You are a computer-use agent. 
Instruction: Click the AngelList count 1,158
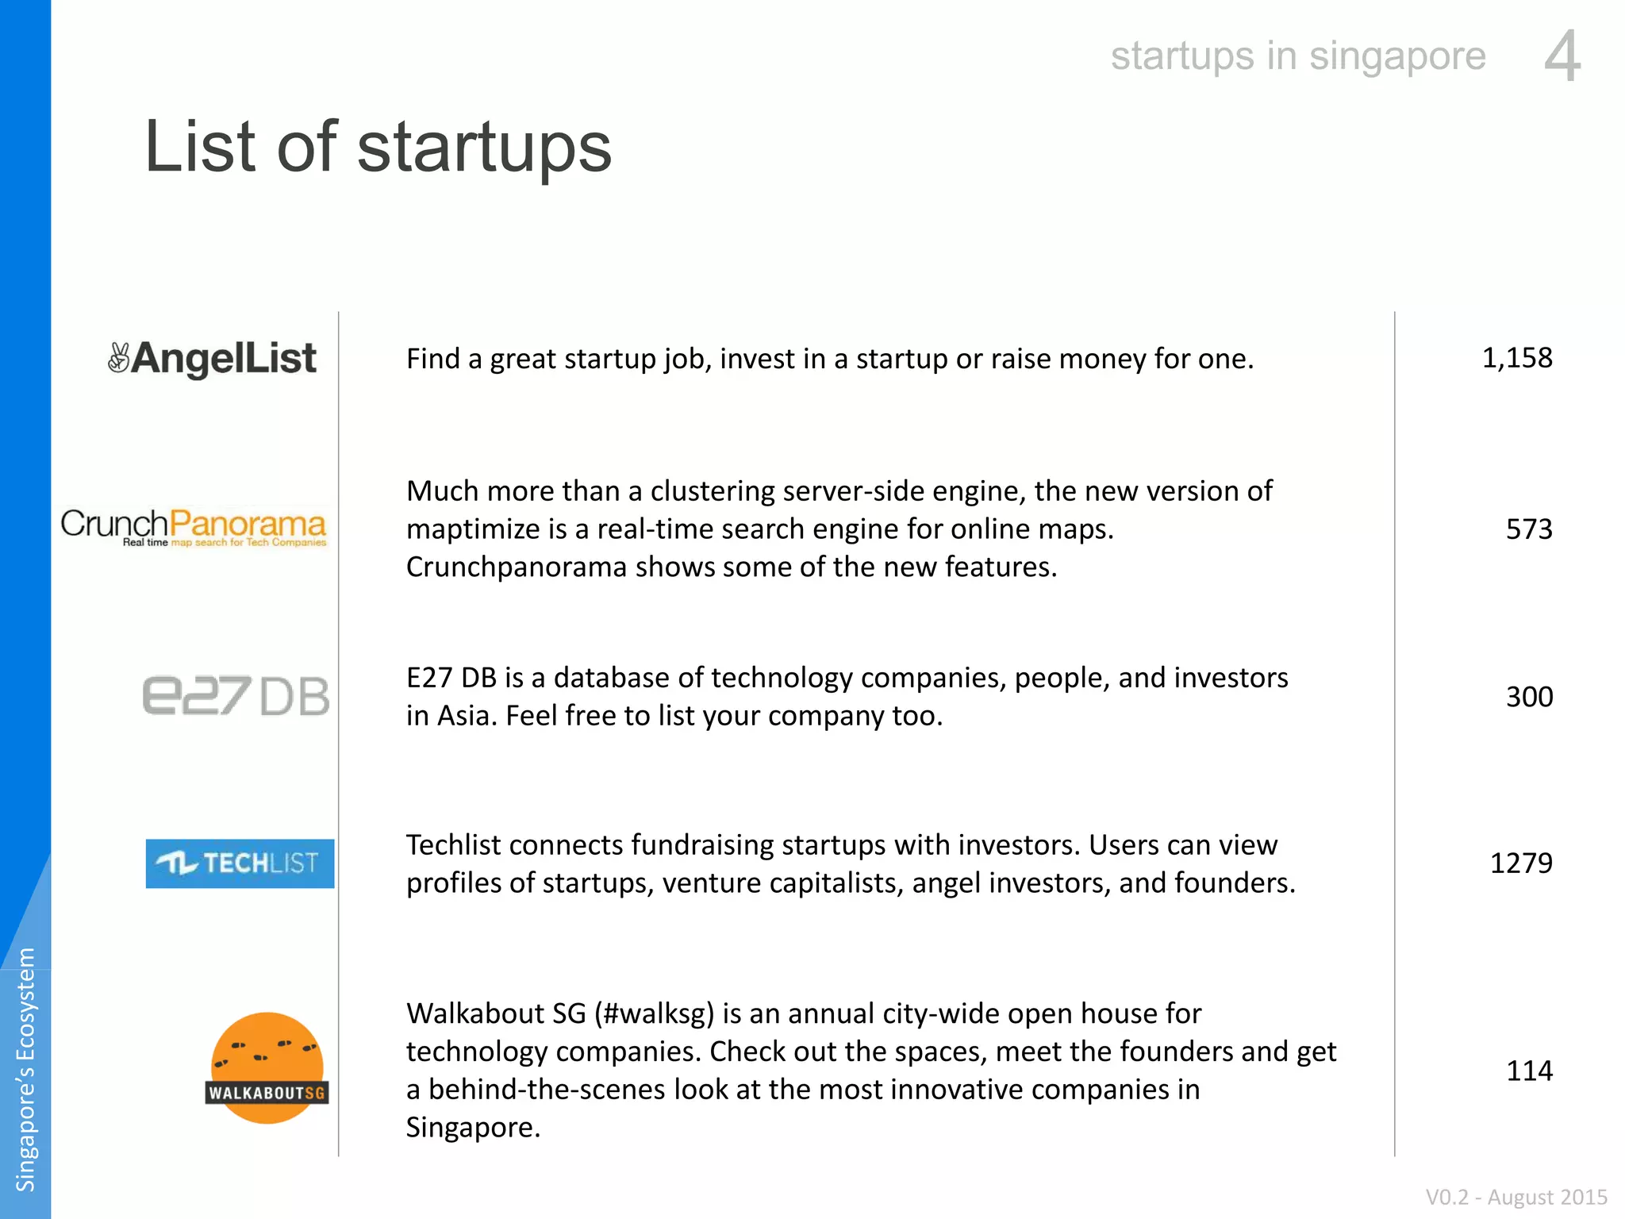coord(1517,358)
